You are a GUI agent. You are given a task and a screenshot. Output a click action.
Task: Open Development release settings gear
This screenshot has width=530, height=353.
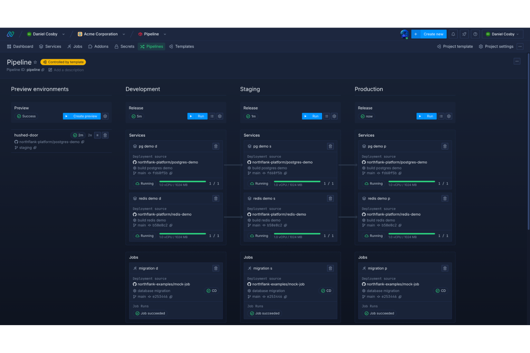pyautogui.click(x=220, y=116)
